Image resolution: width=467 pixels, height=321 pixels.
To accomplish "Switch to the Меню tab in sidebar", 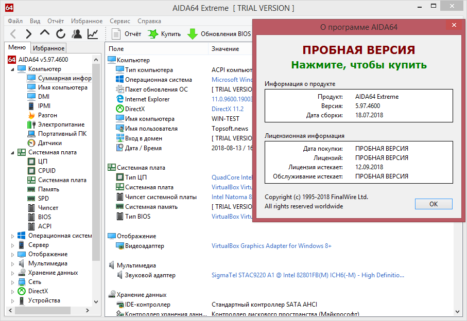I will click(x=18, y=47).
